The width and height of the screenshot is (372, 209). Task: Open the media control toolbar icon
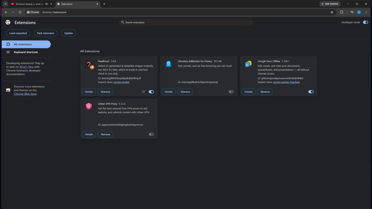pyautogui.click(x=352, y=12)
